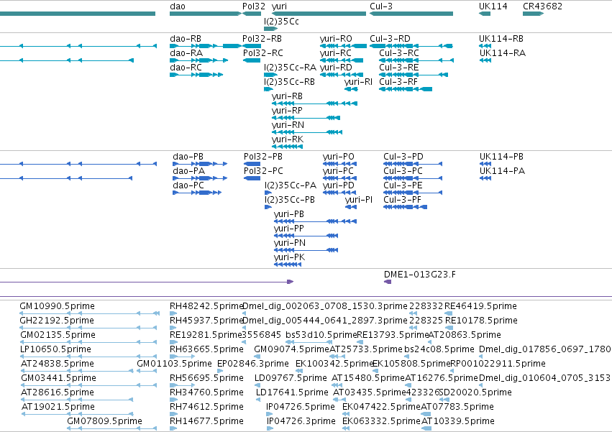Click the dao-PA protein label
Screen dimensions: 612x432
(x=189, y=171)
